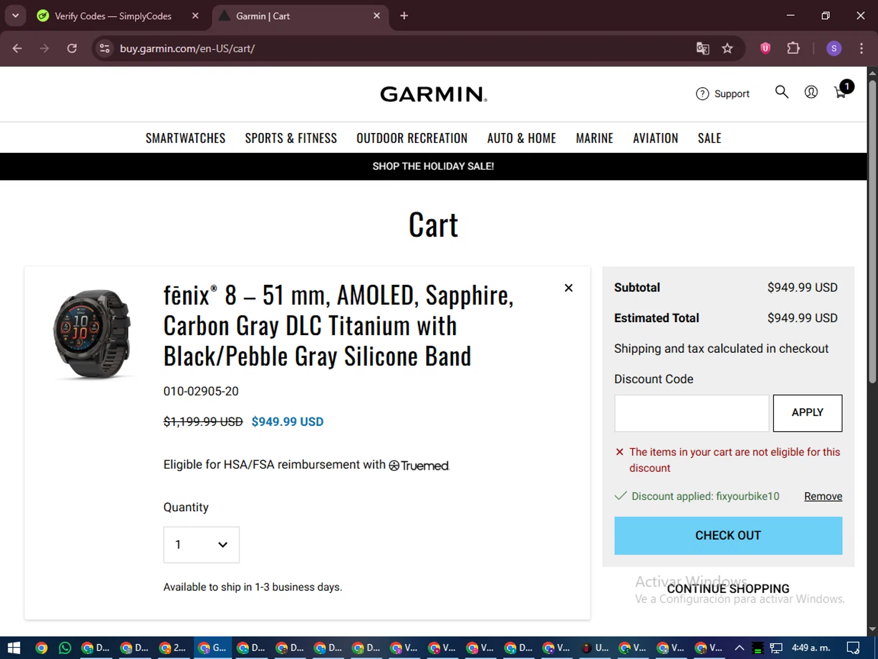Click the address bar URL

pos(187,49)
